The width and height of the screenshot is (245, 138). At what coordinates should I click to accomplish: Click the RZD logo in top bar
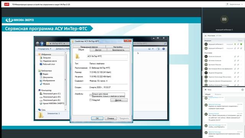pos(7,4)
